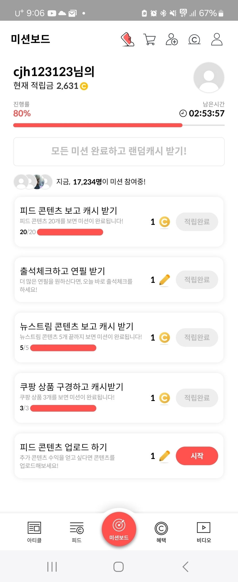Tap the gold coin beside current savings 2,631
238x582 pixels.
click(84, 86)
